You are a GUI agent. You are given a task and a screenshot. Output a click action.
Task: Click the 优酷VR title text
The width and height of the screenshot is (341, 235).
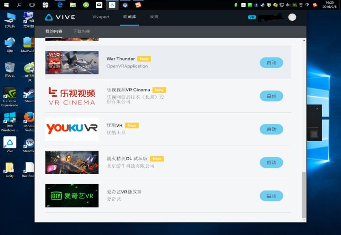tap(115, 125)
